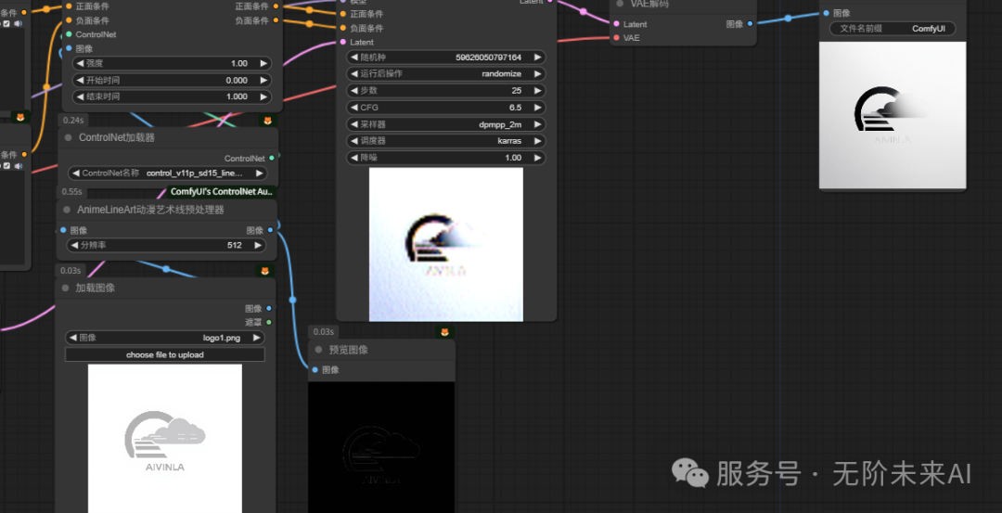Collapse the ControlNet加载器 node via title dot
This screenshot has height=513, width=1002.
(x=68, y=137)
